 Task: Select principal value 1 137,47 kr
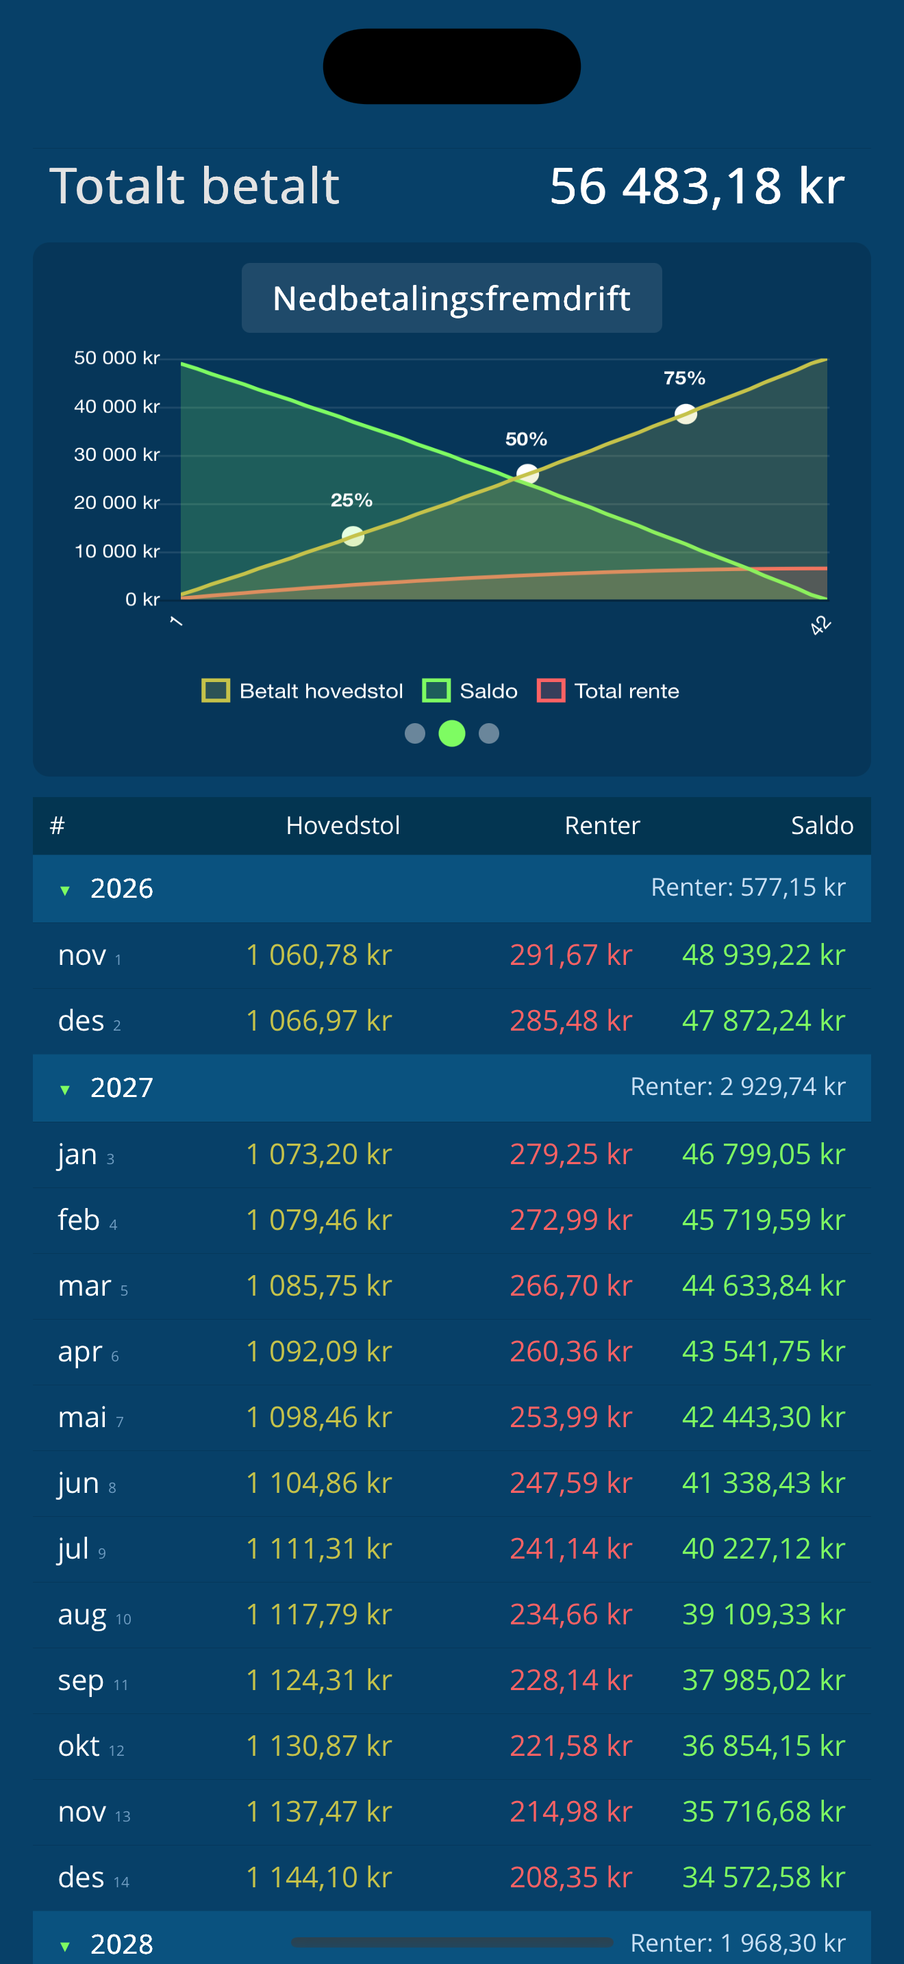pos(318,1811)
